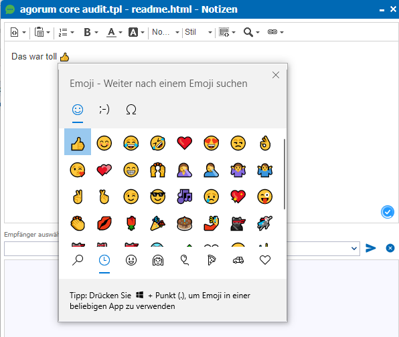Insert the winking tongue-out face emoji
399x337 pixels.
tap(265, 197)
